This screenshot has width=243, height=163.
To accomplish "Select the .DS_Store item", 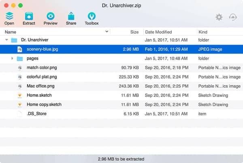I will coord(122,114).
